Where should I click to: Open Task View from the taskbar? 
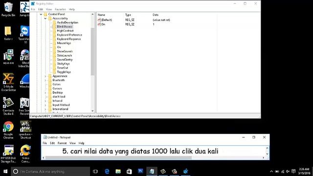pos(95,171)
